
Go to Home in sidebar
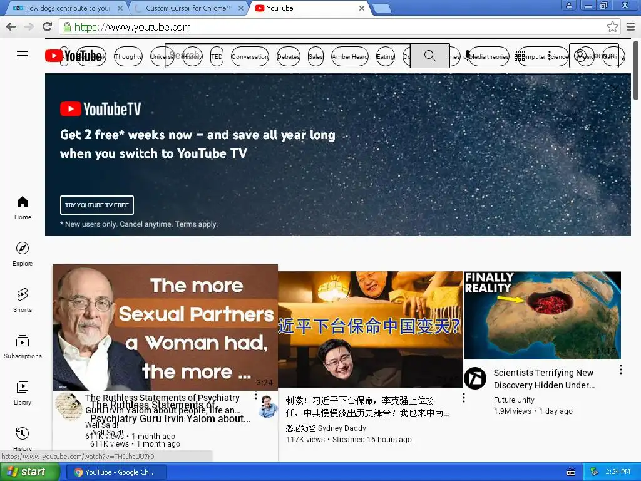23,208
